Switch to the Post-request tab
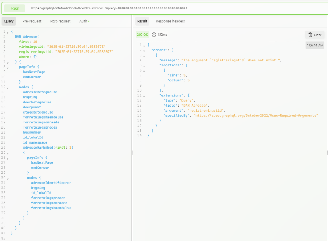The width and height of the screenshot is (328, 241). [60, 21]
